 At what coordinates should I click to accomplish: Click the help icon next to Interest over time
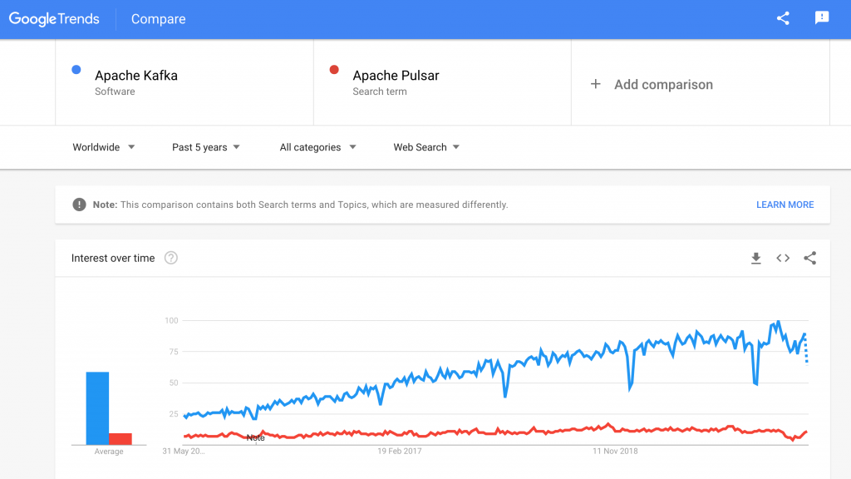(x=170, y=258)
